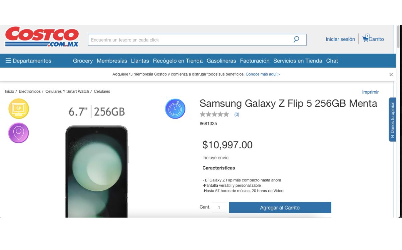Go to Llantas section
Screen dimensions: 402x250
coord(140,61)
